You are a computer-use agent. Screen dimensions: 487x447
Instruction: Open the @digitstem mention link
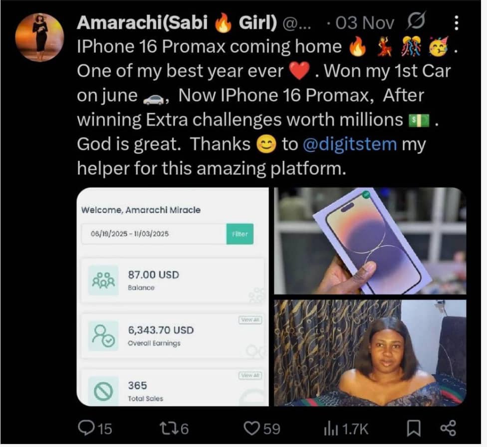pyautogui.click(x=350, y=144)
